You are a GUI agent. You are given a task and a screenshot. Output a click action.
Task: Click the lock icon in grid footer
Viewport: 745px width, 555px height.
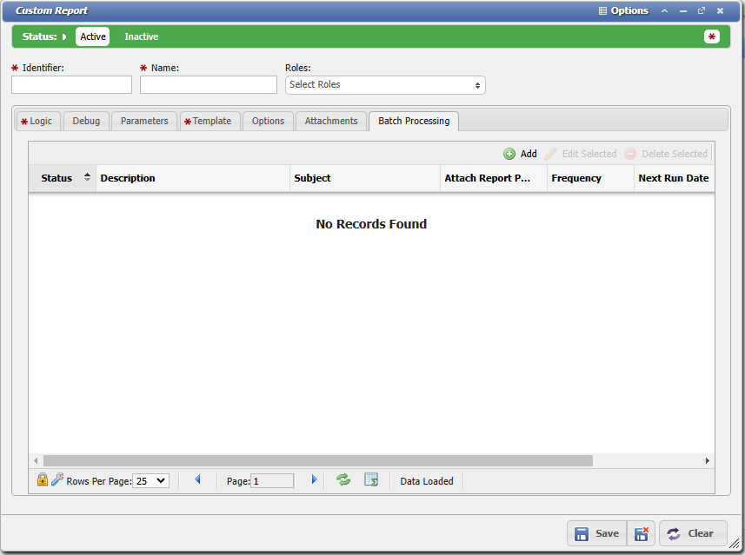pyautogui.click(x=42, y=479)
